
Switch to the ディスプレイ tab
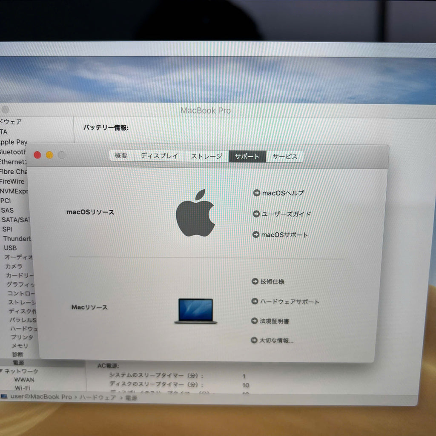tap(159, 156)
